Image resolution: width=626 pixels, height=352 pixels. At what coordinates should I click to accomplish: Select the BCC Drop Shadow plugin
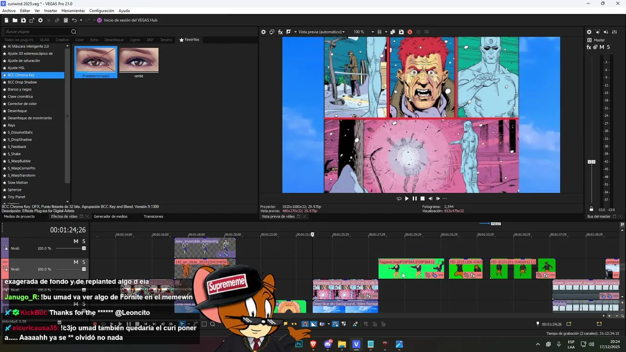coord(33,82)
